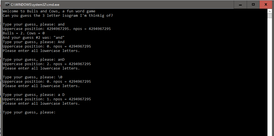Click the C:\WINDOWS\system32\cmd.exe title text
This screenshot has width=274, height=136.
click(35, 5)
